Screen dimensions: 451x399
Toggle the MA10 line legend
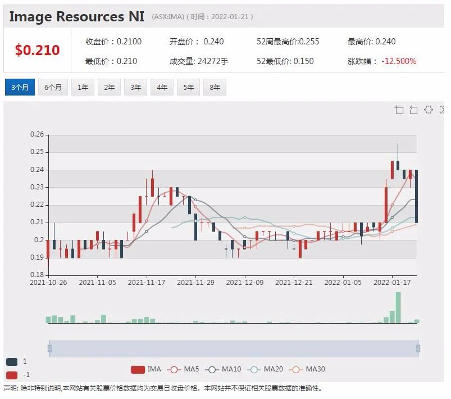point(223,369)
